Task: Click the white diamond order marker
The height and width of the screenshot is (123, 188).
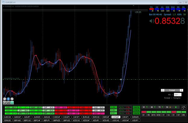Action: [x=121, y=79]
